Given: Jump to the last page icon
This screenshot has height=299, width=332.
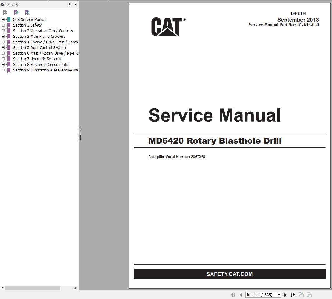Looking at the screenshot, I should (293, 295).
